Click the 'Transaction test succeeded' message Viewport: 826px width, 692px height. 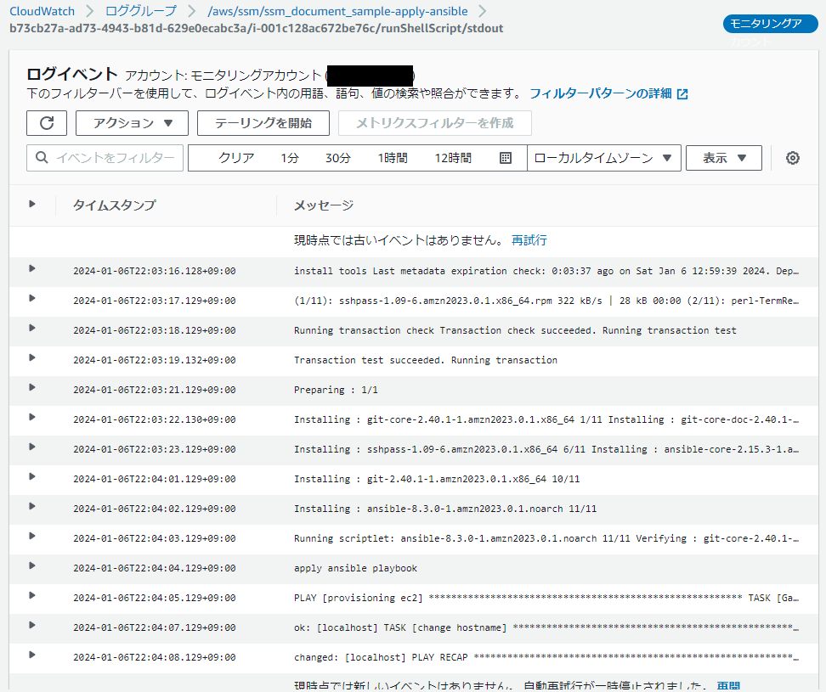426,361
